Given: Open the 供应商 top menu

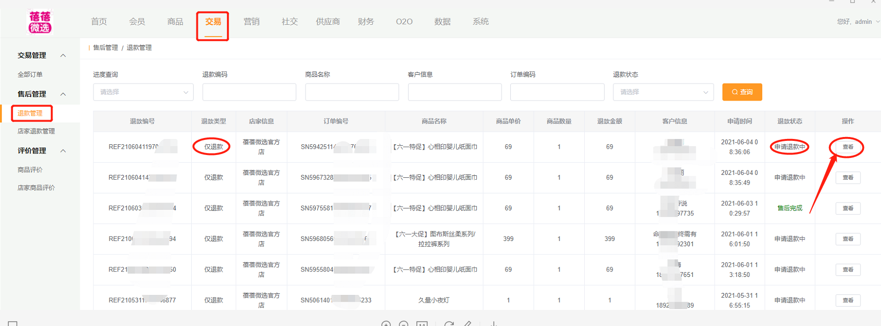Looking at the screenshot, I should pos(328,22).
